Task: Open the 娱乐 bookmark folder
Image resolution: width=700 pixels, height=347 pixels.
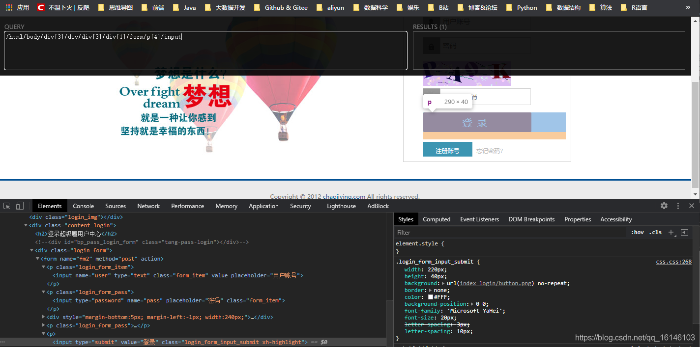Action: [408, 8]
